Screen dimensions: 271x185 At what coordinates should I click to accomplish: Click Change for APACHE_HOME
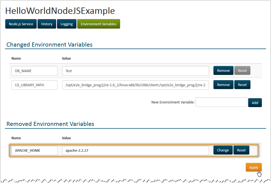pyautogui.click(x=223, y=150)
